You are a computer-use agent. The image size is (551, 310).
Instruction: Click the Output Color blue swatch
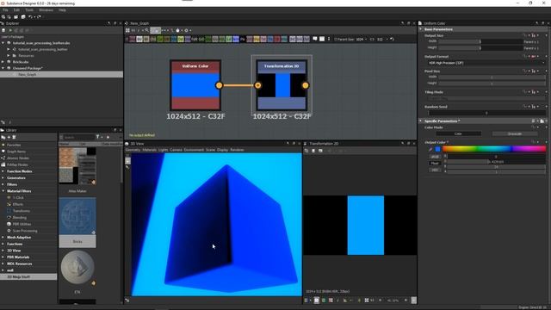click(x=437, y=149)
